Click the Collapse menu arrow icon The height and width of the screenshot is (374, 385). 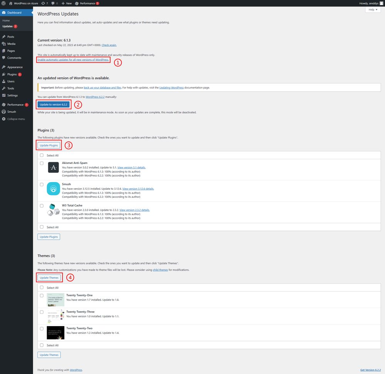point(4,119)
